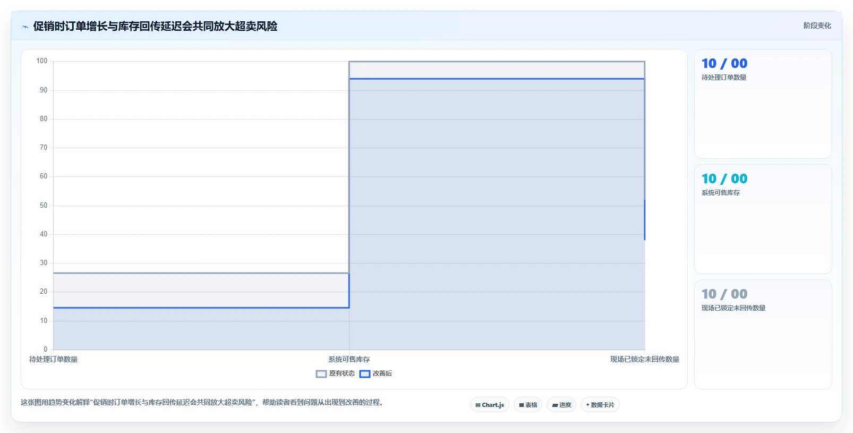Toggle the 原有状态 legend series
The image size is (853, 433).
(x=335, y=373)
